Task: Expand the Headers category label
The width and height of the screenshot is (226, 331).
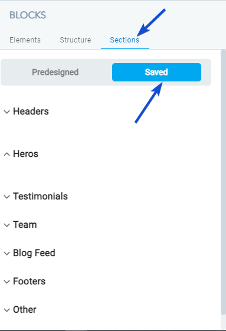Action: click(31, 112)
